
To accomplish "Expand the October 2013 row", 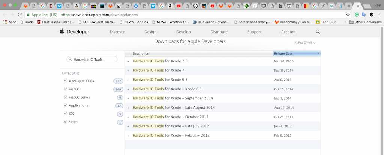I will point(128,117).
